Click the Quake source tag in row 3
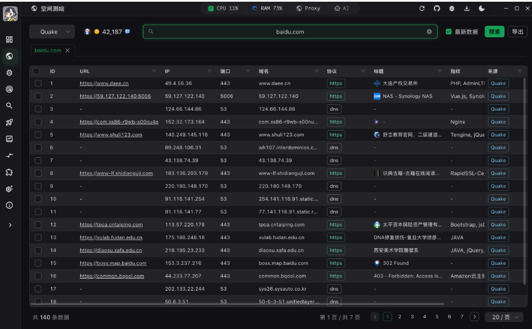 click(x=498, y=109)
